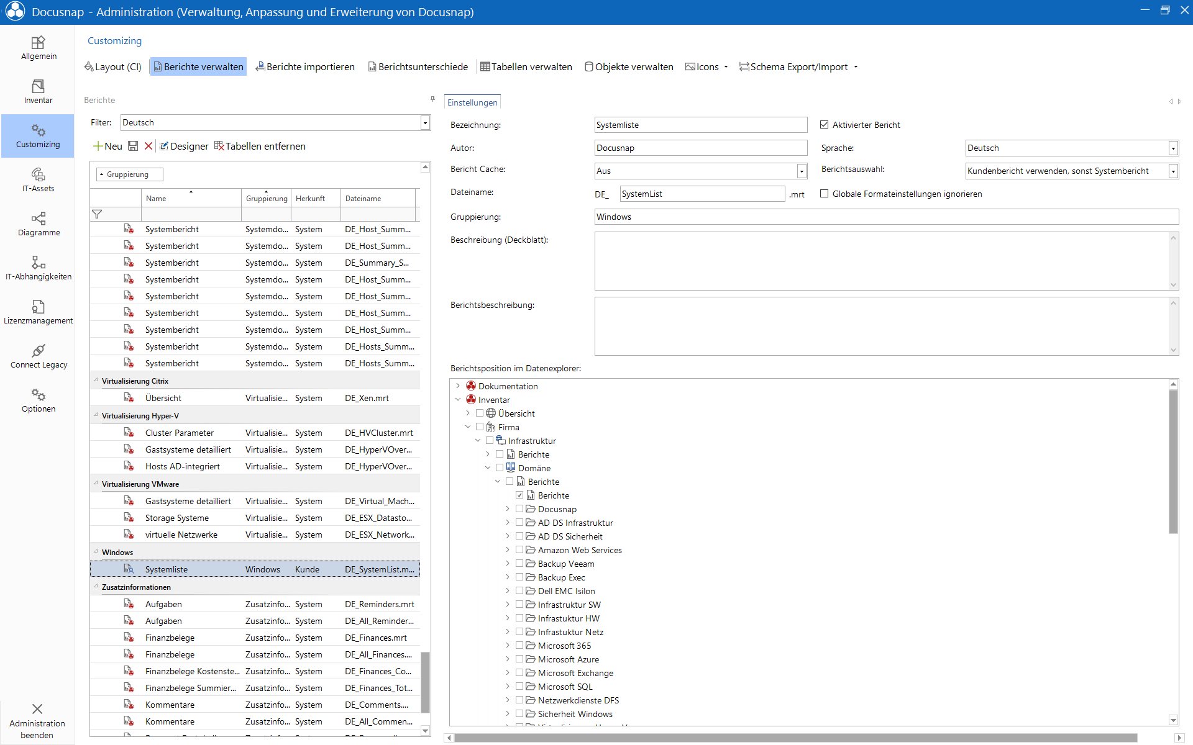1193x745 pixels.
Task: Click the red delete X icon
Action: click(148, 146)
